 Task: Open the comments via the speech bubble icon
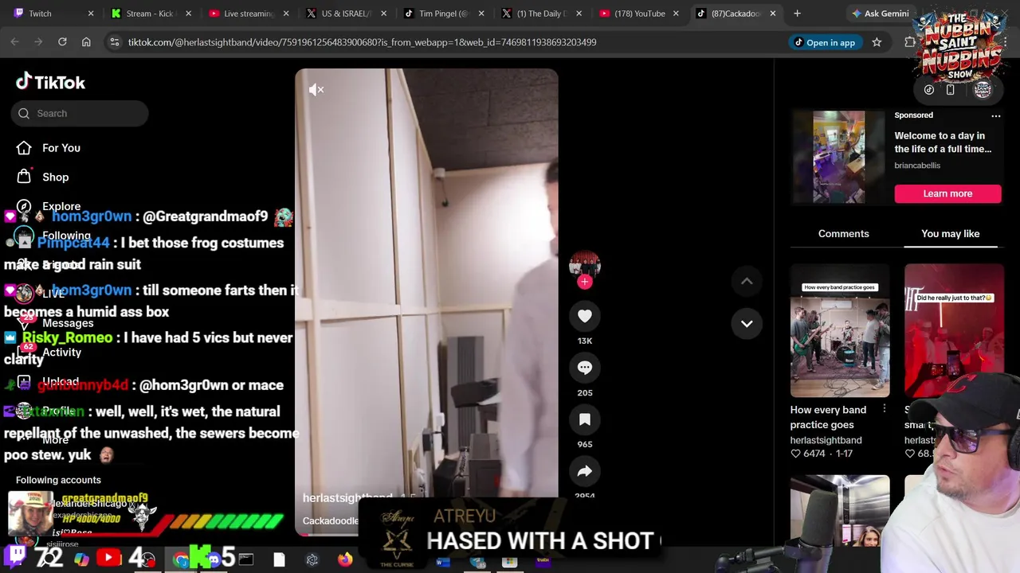(x=585, y=368)
